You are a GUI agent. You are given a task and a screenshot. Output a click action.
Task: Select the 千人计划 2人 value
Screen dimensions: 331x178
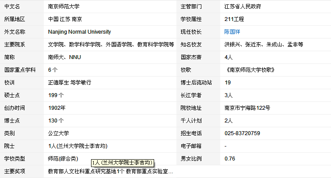(229, 120)
